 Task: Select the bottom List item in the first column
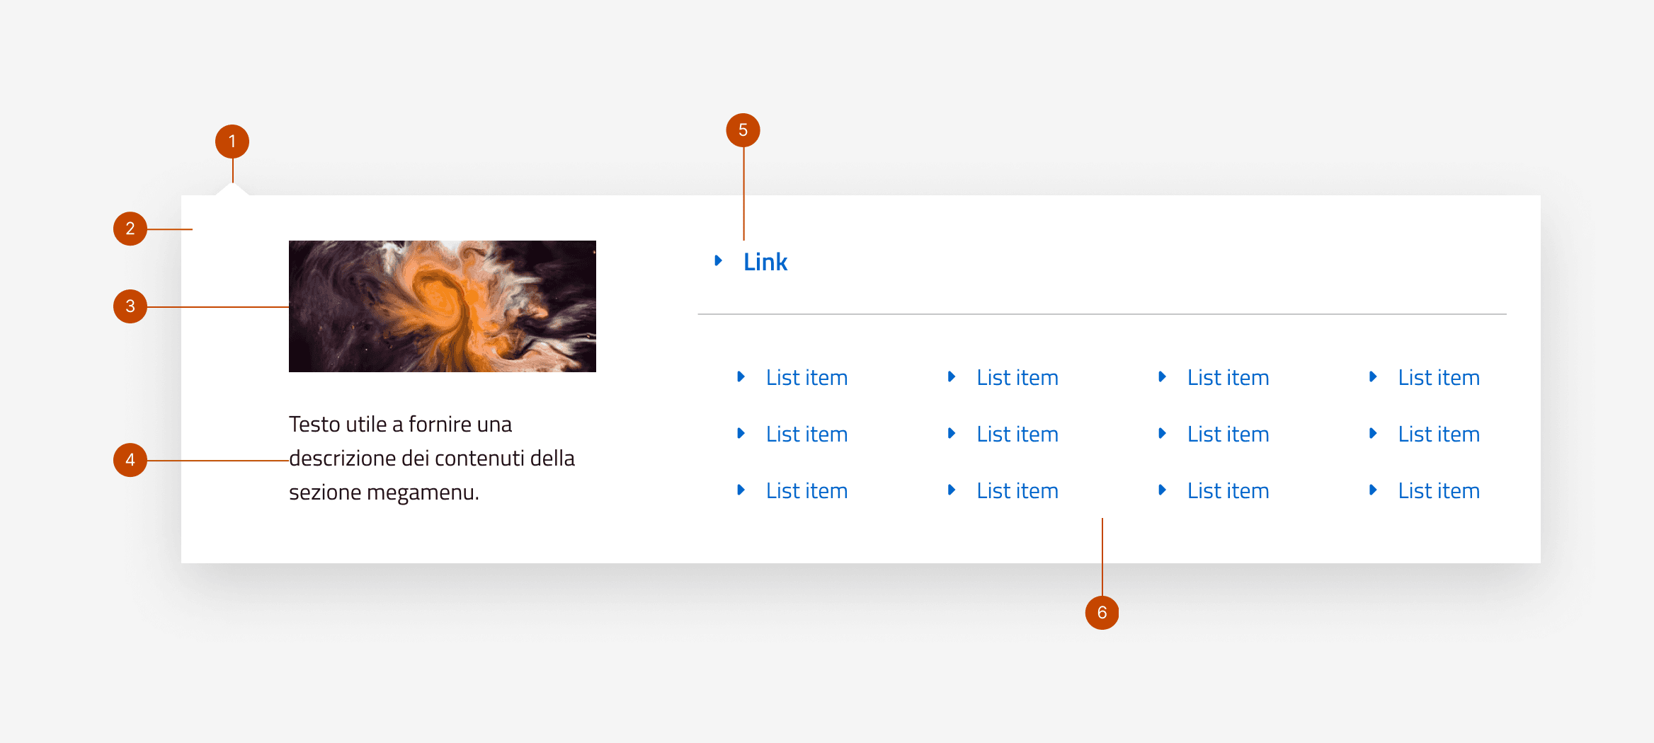[806, 491]
